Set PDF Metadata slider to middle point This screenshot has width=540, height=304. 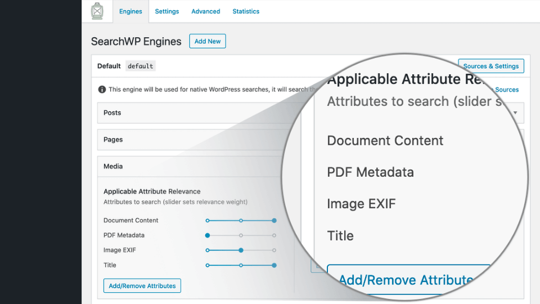point(241,235)
